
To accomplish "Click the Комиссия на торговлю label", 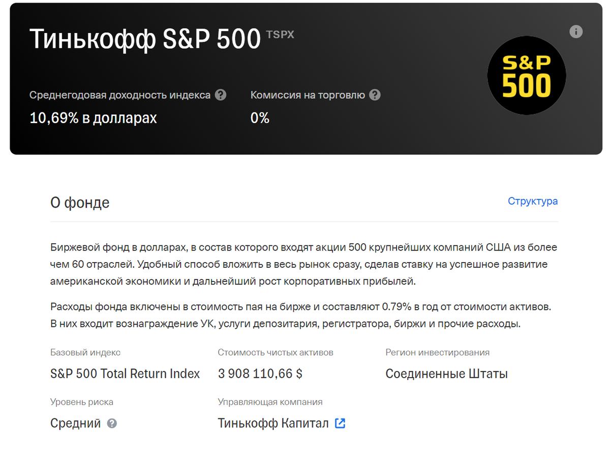I will pyautogui.click(x=308, y=95).
